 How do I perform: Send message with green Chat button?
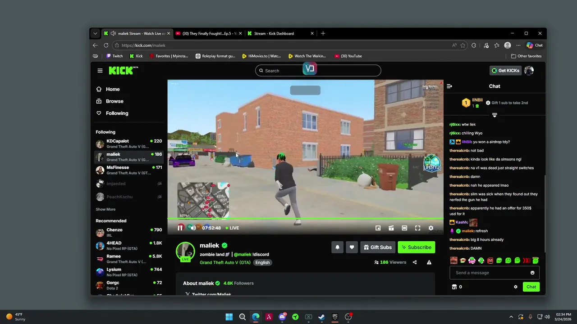point(531,287)
